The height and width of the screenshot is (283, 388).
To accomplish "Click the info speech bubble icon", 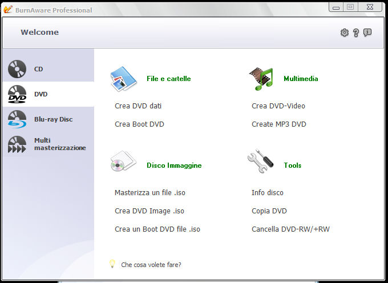I will click(x=367, y=33).
